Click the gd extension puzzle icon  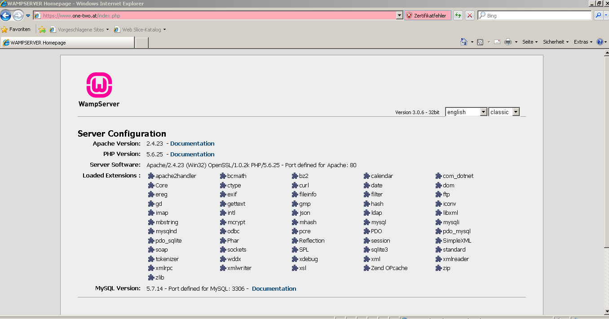[x=151, y=204]
